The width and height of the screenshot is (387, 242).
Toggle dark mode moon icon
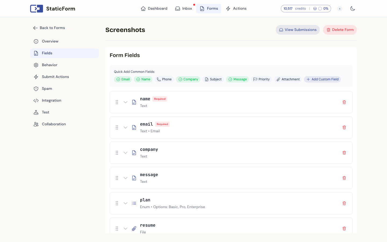(x=353, y=9)
